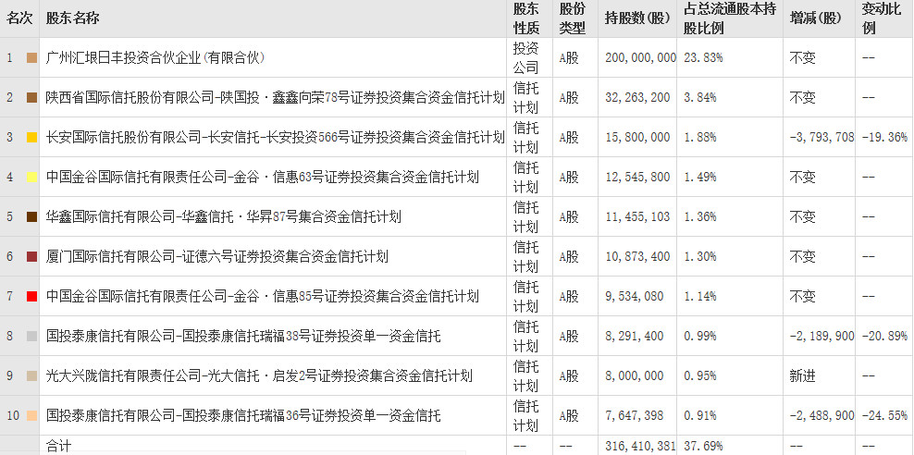Image resolution: width=914 pixels, height=455 pixels.
Task: Click the 持股数(股) column header
Action: coord(637,18)
